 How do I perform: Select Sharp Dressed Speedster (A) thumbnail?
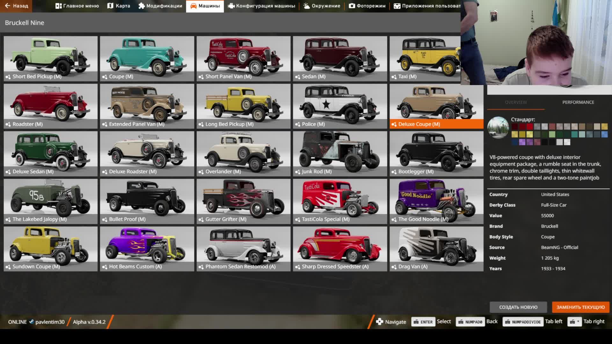point(340,249)
